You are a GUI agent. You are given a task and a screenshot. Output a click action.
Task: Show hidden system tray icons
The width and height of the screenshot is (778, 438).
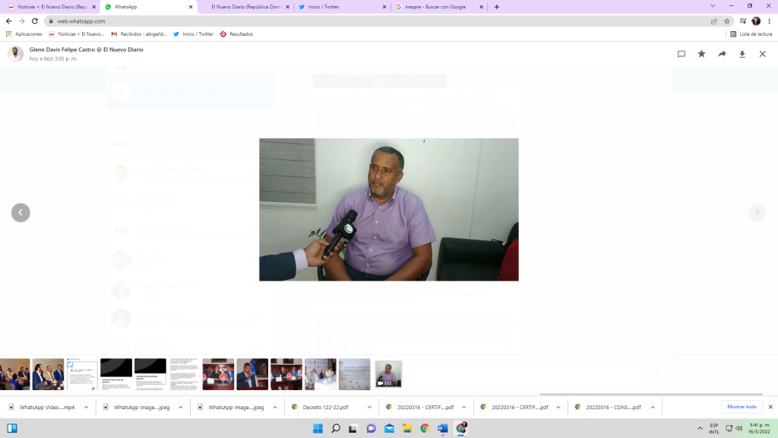(697, 428)
